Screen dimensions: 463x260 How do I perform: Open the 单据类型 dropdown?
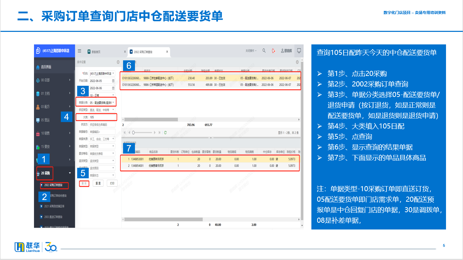102,146
